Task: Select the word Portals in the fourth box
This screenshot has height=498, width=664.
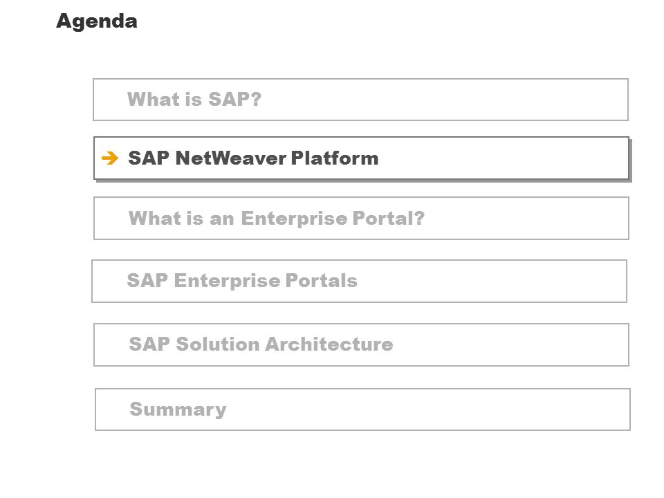Action: point(322,280)
